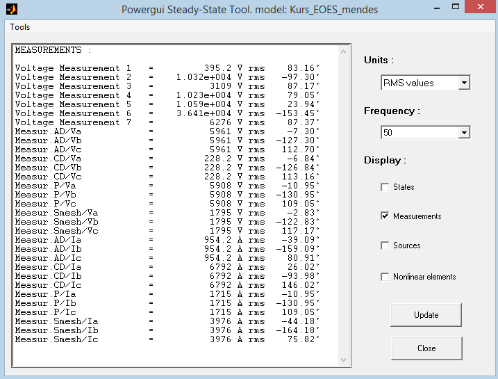
Task: Click scroll down arrow of measurements list
Action: (343, 360)
